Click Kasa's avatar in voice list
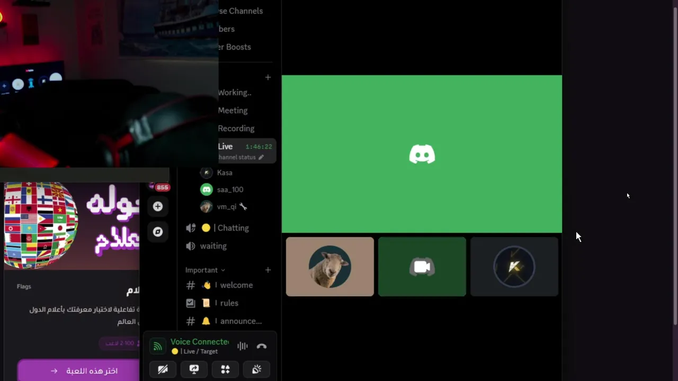The image size is (678, 381). coord(207,173)
